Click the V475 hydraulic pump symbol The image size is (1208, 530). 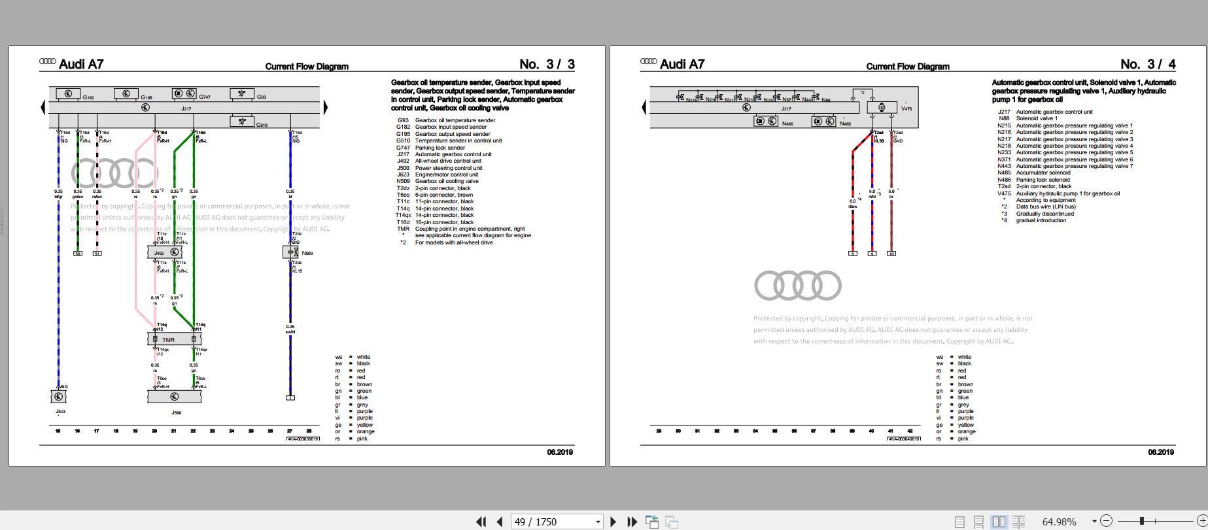pyautogui.click(x=882, y=108)
